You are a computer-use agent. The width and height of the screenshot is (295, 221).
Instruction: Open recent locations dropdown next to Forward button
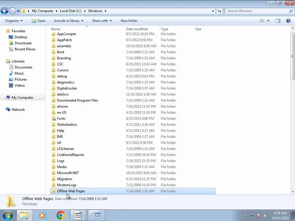click(x=18, y=11)
